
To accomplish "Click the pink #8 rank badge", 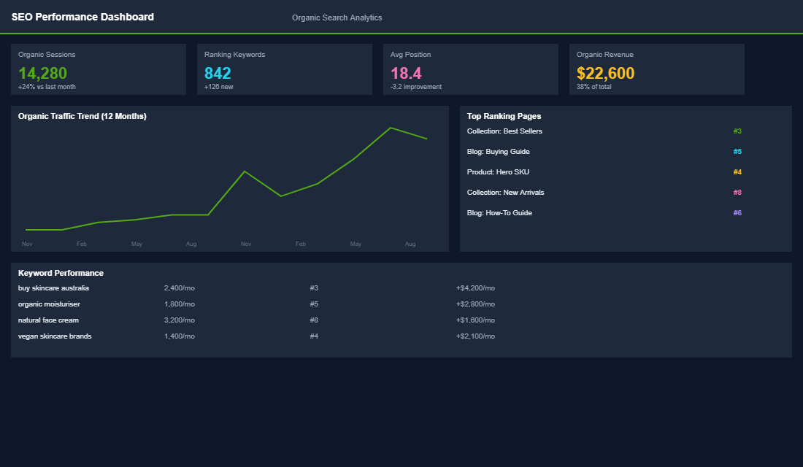I will 736,192.
